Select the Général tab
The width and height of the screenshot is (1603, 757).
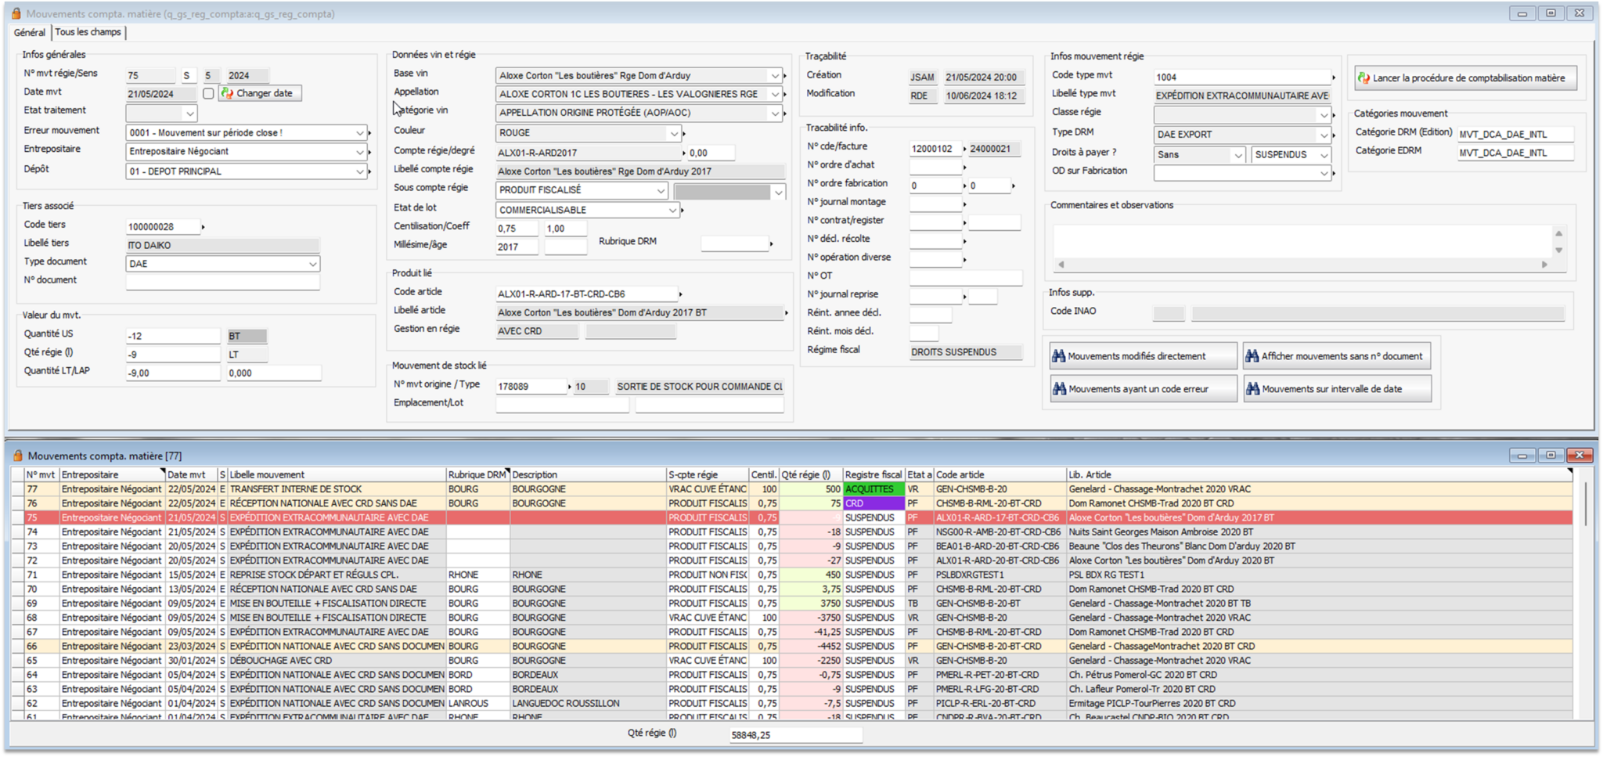click(30, 32)
